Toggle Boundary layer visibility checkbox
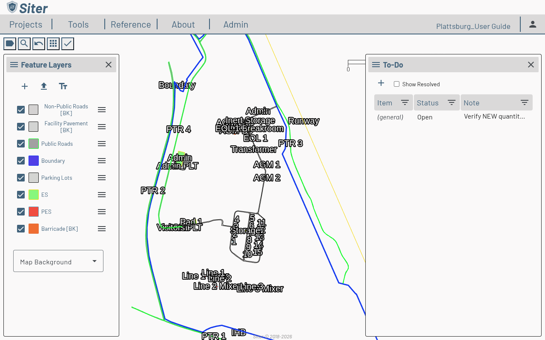545x340 pixels. pos(21,161)
